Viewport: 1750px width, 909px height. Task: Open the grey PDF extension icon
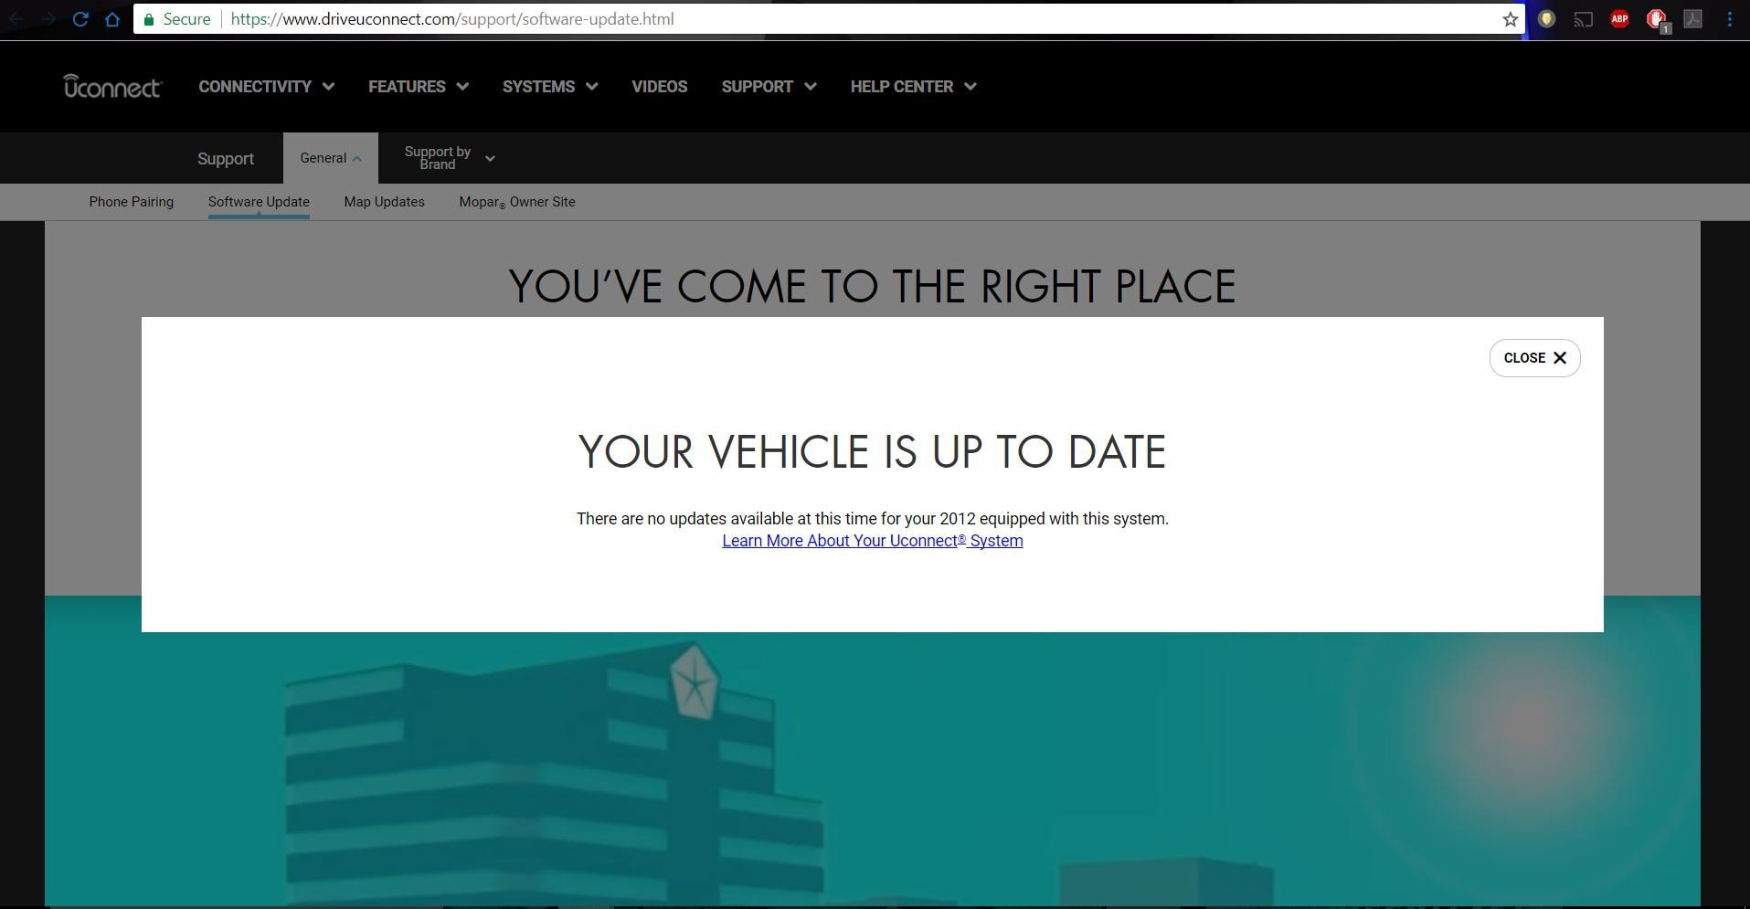(1692, 19)
